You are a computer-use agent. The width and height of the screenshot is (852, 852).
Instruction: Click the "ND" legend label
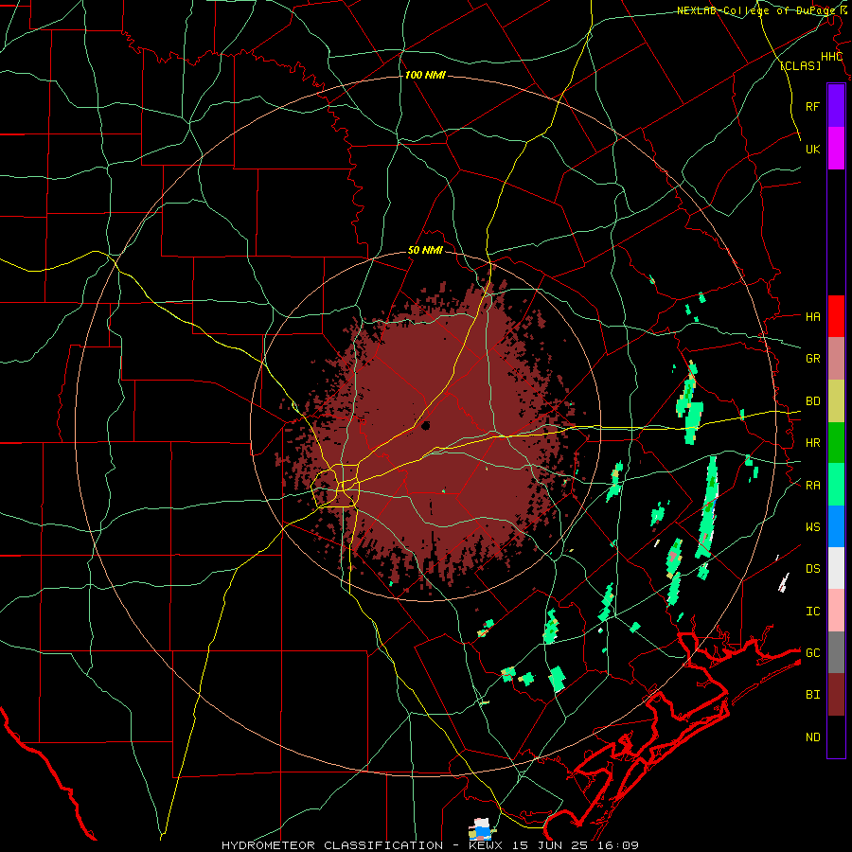812,737
